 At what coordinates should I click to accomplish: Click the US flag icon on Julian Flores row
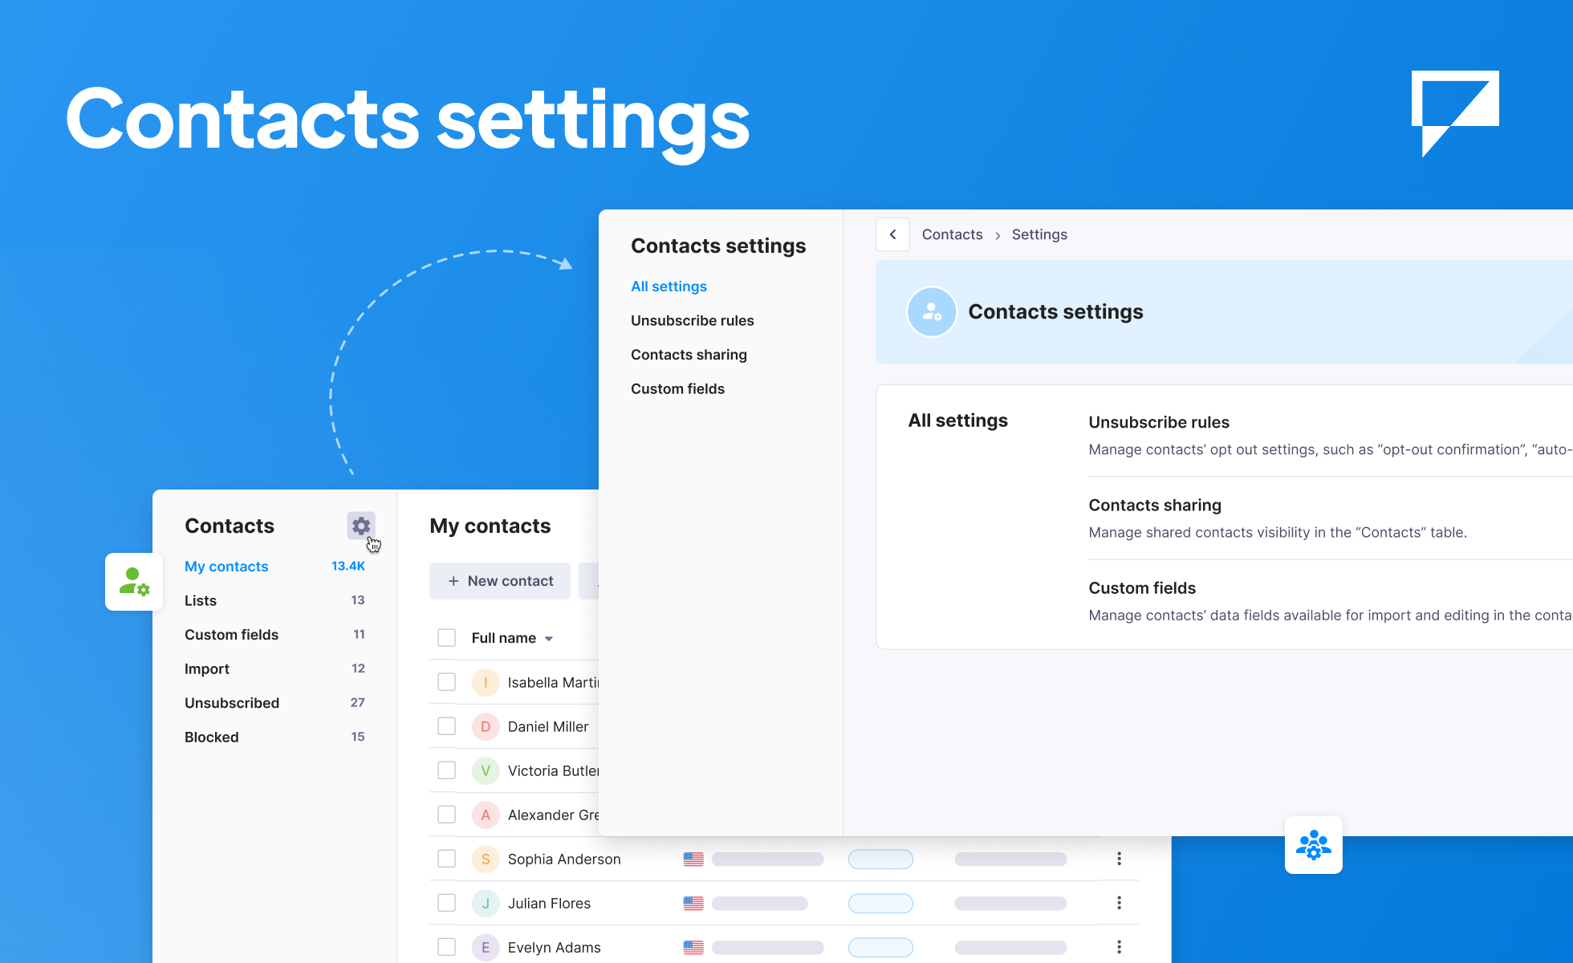coord(694,903)
